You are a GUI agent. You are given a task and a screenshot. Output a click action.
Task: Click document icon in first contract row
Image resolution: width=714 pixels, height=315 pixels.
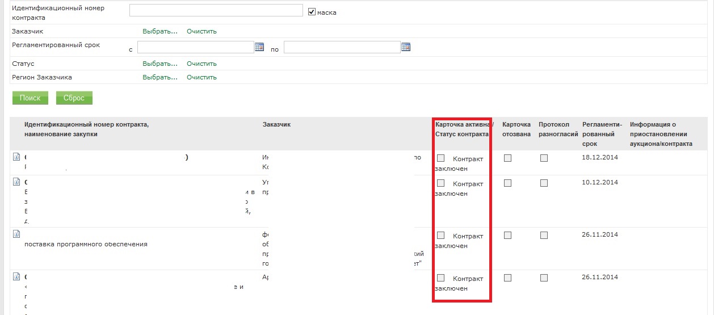[x=16, y=157]
